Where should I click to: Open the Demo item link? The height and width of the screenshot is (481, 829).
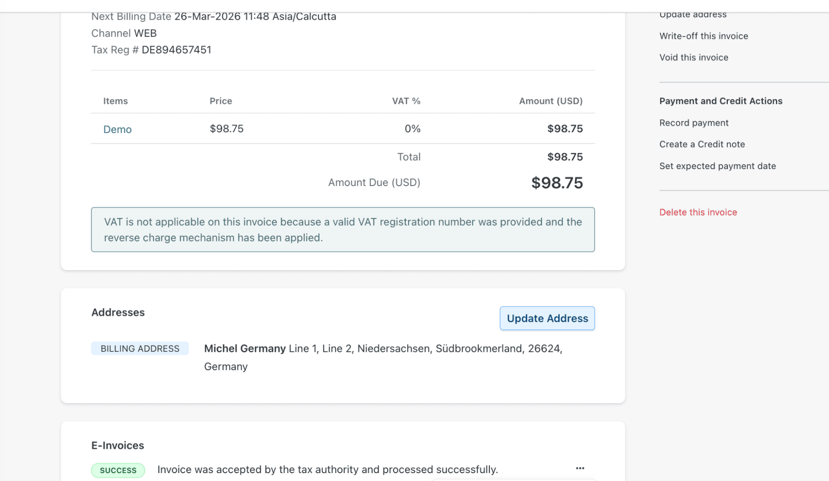tap(117, 129)
